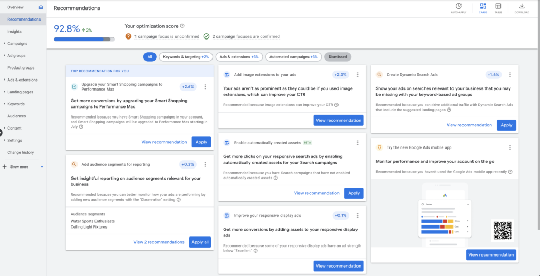The width and height of the screenshot is (540, 276).
Task: Click the +2.6% score badge
Action: [188, 87]
